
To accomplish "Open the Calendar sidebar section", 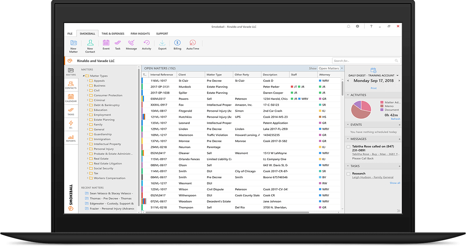I will coord(71,98).
